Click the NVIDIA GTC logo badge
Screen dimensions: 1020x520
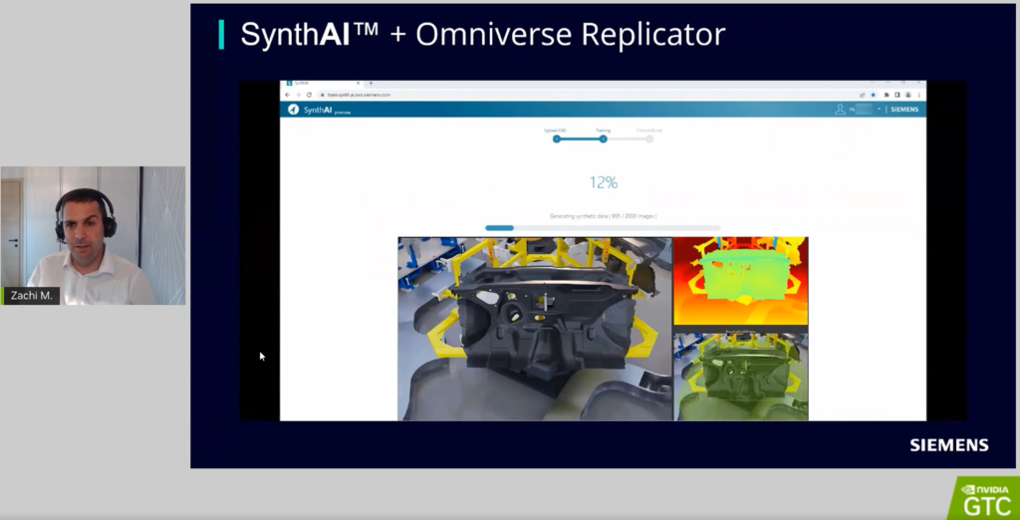coord(985,498)
